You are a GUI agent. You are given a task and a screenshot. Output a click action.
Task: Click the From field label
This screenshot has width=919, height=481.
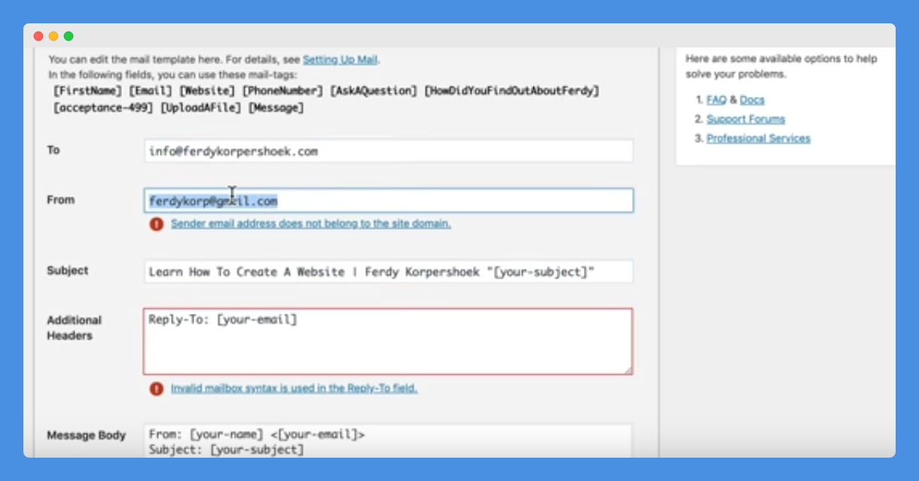(x=61, y=200)
